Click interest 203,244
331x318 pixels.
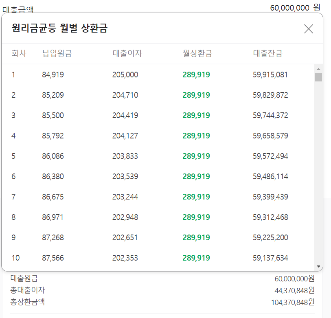(x=125, y=197)
